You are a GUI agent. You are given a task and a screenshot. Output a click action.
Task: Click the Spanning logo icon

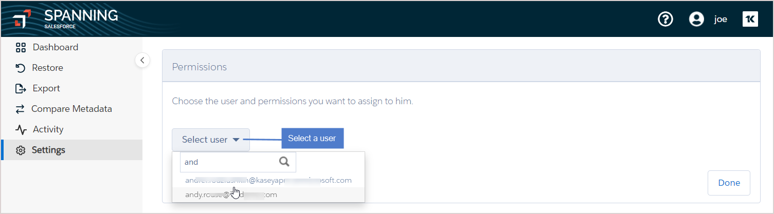pyautogui.click(x=22, y=19)
